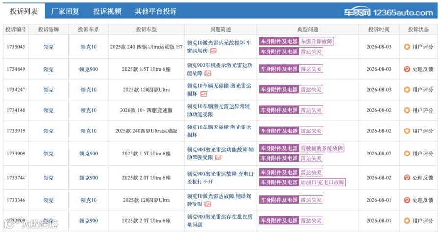Select model 2025款 240四驱Ultra运动版 in row 1733919
Image resolution: width=441 pixels, height=232 pixels.
(x=146, y=131)
